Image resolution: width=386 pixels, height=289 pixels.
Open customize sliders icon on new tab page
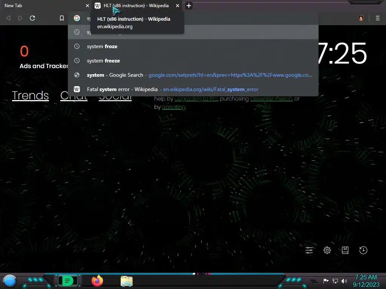309,250
